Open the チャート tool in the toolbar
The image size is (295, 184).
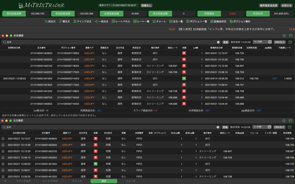pyautogui.click(x=159, y=21)
